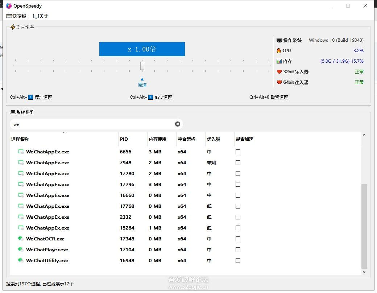The height and width of the screenshot is (293, 377).
Task: Click the process icon for PID 6656
Action: tap(21, 152)
